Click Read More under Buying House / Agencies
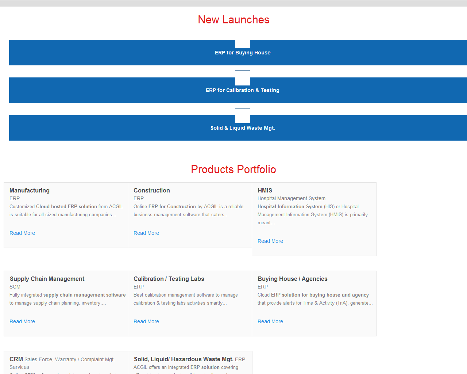Viewport: 467px width, 374px height. click(270, 321)
